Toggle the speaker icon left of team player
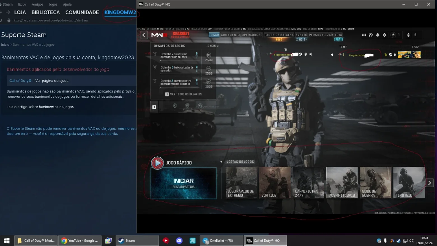Screen dimensions: 437x246 pyautogui.click(x=332, y=55)
